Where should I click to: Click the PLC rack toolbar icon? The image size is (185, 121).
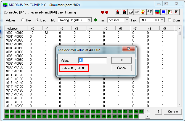[x=170, y=12]
